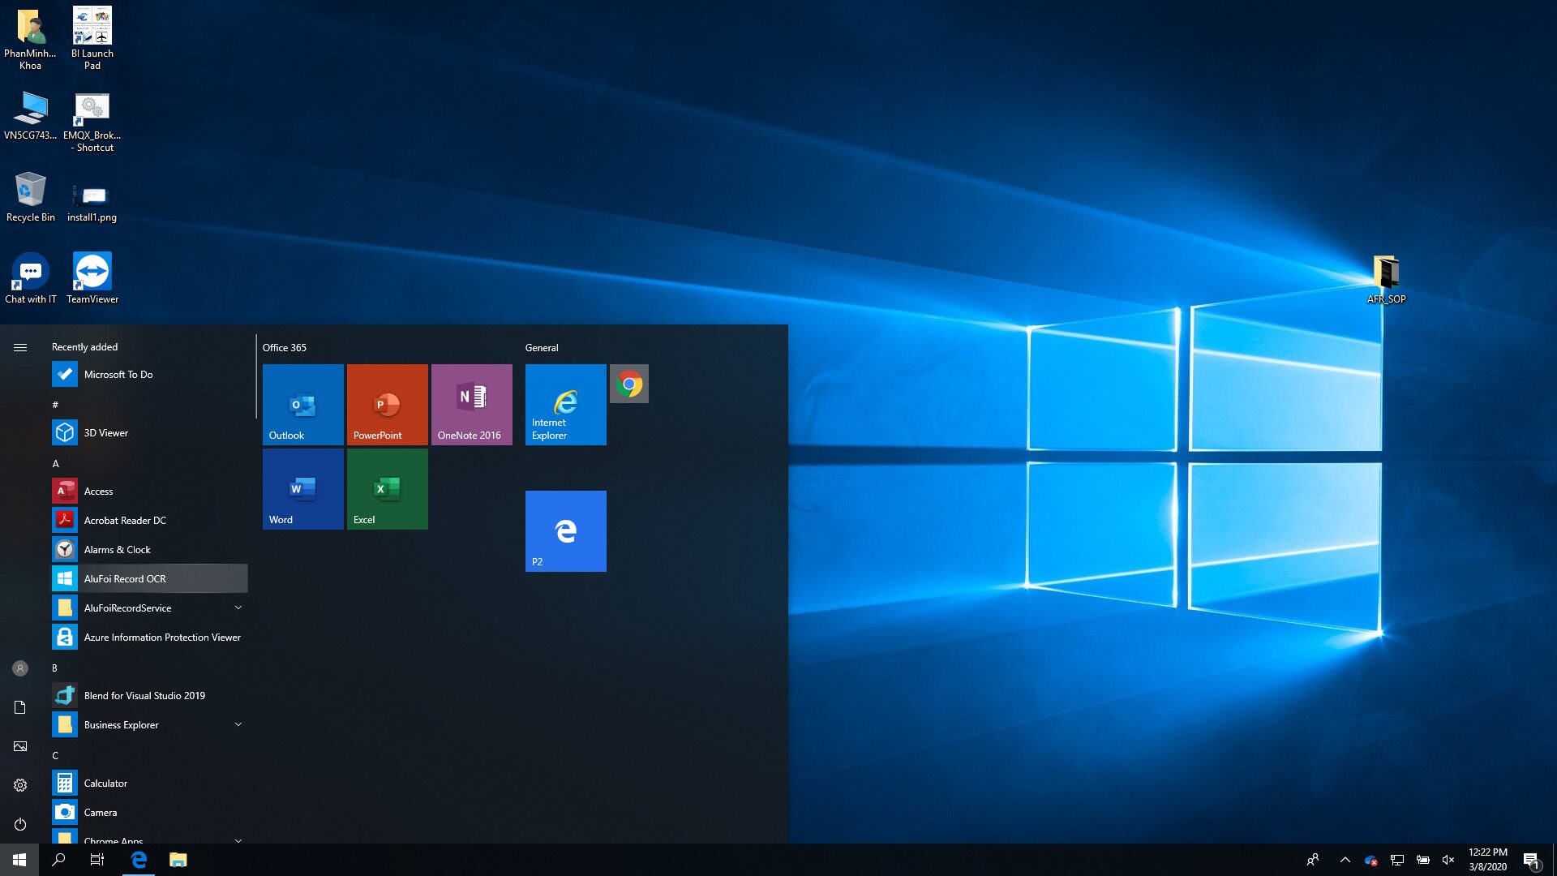Select the Chat with IT desktop shortcut
The width and height of the screenshot is (1557, 876).
[31, 278]
